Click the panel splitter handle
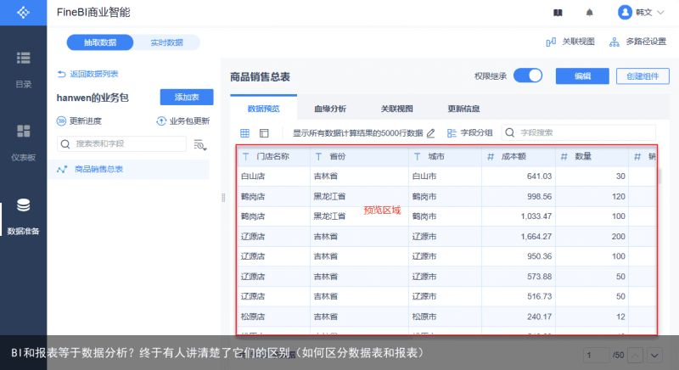The height and width of the screenshot is (370, 679). pos(223,198)
